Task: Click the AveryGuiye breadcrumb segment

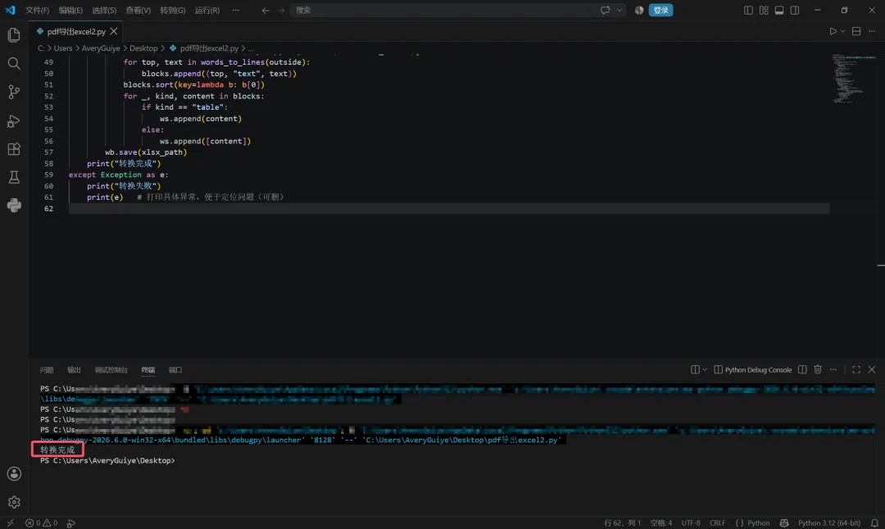Action: tap(101, 48)
